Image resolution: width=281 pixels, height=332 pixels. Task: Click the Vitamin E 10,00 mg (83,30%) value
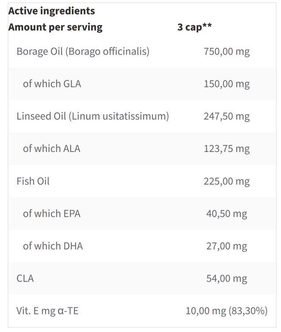click(x=227, y=311)
